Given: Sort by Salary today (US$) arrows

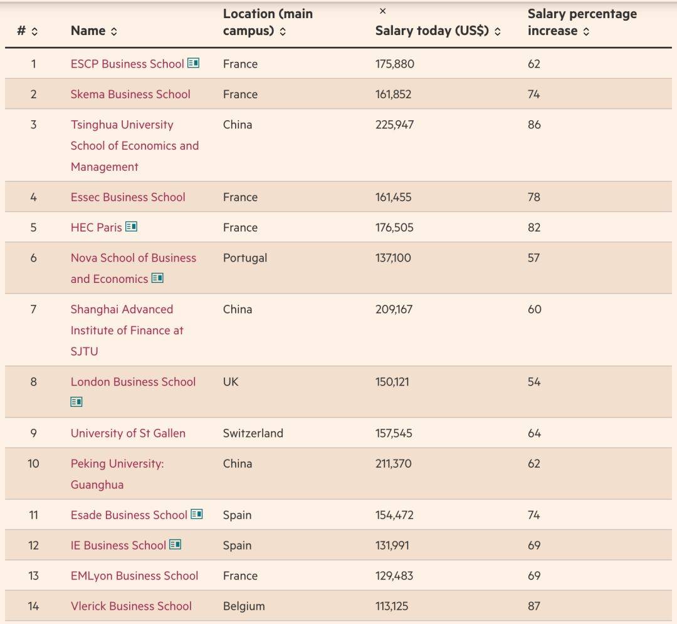Looking at the screenshot, I should pyautogui.click(x=497, y=31).
